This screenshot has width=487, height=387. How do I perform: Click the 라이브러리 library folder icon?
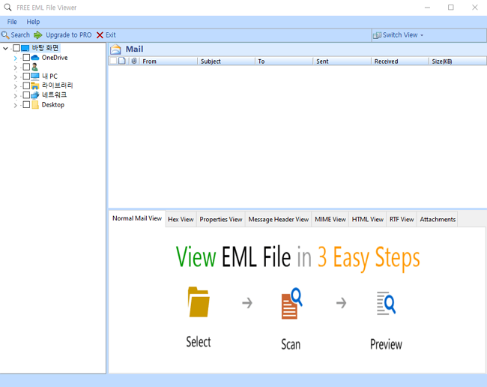point(35,85)
